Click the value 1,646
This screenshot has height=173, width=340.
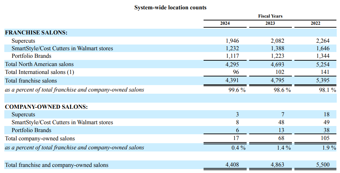tap(323, 48)
